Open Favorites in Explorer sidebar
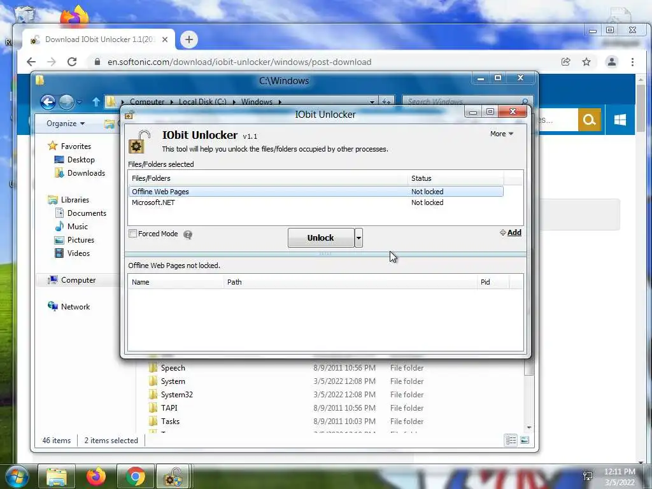The height and width of the screenshot is (489, 652). click(x=69, y=146)
